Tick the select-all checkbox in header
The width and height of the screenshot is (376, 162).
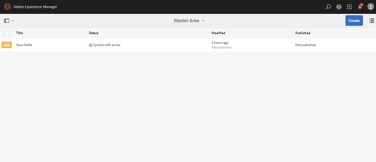click(x=7, y=33)
